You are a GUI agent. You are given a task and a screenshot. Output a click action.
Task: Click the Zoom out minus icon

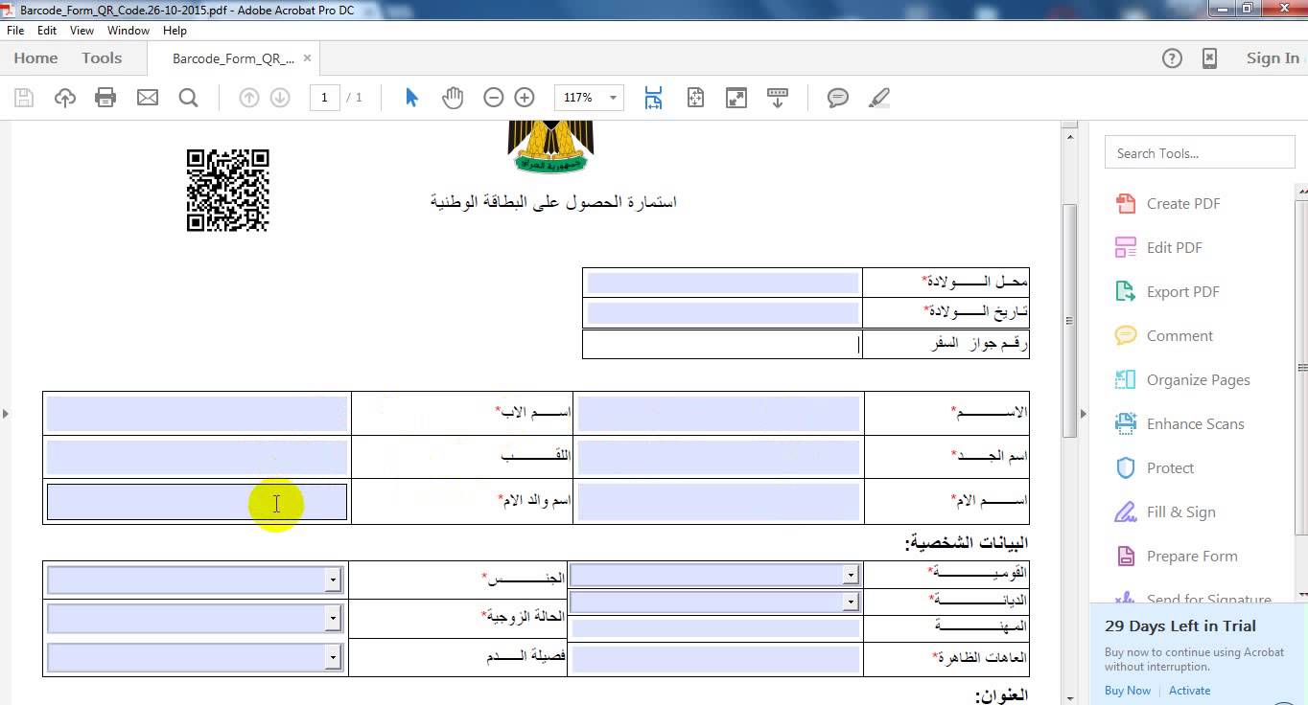pos(493,98)
